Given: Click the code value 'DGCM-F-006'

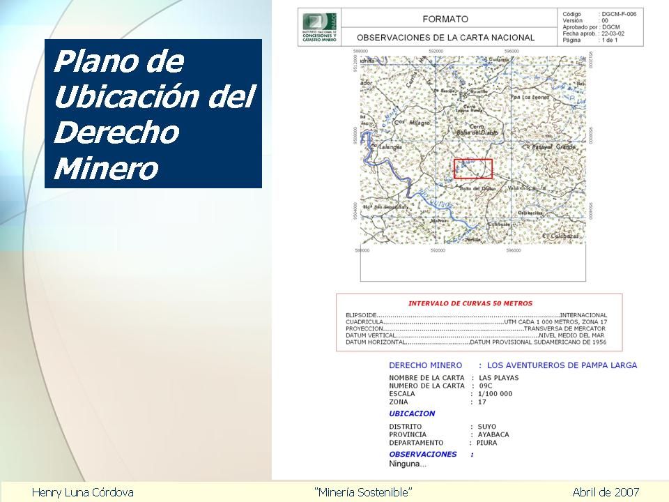Looking at the screenshot, I should 619,14.
